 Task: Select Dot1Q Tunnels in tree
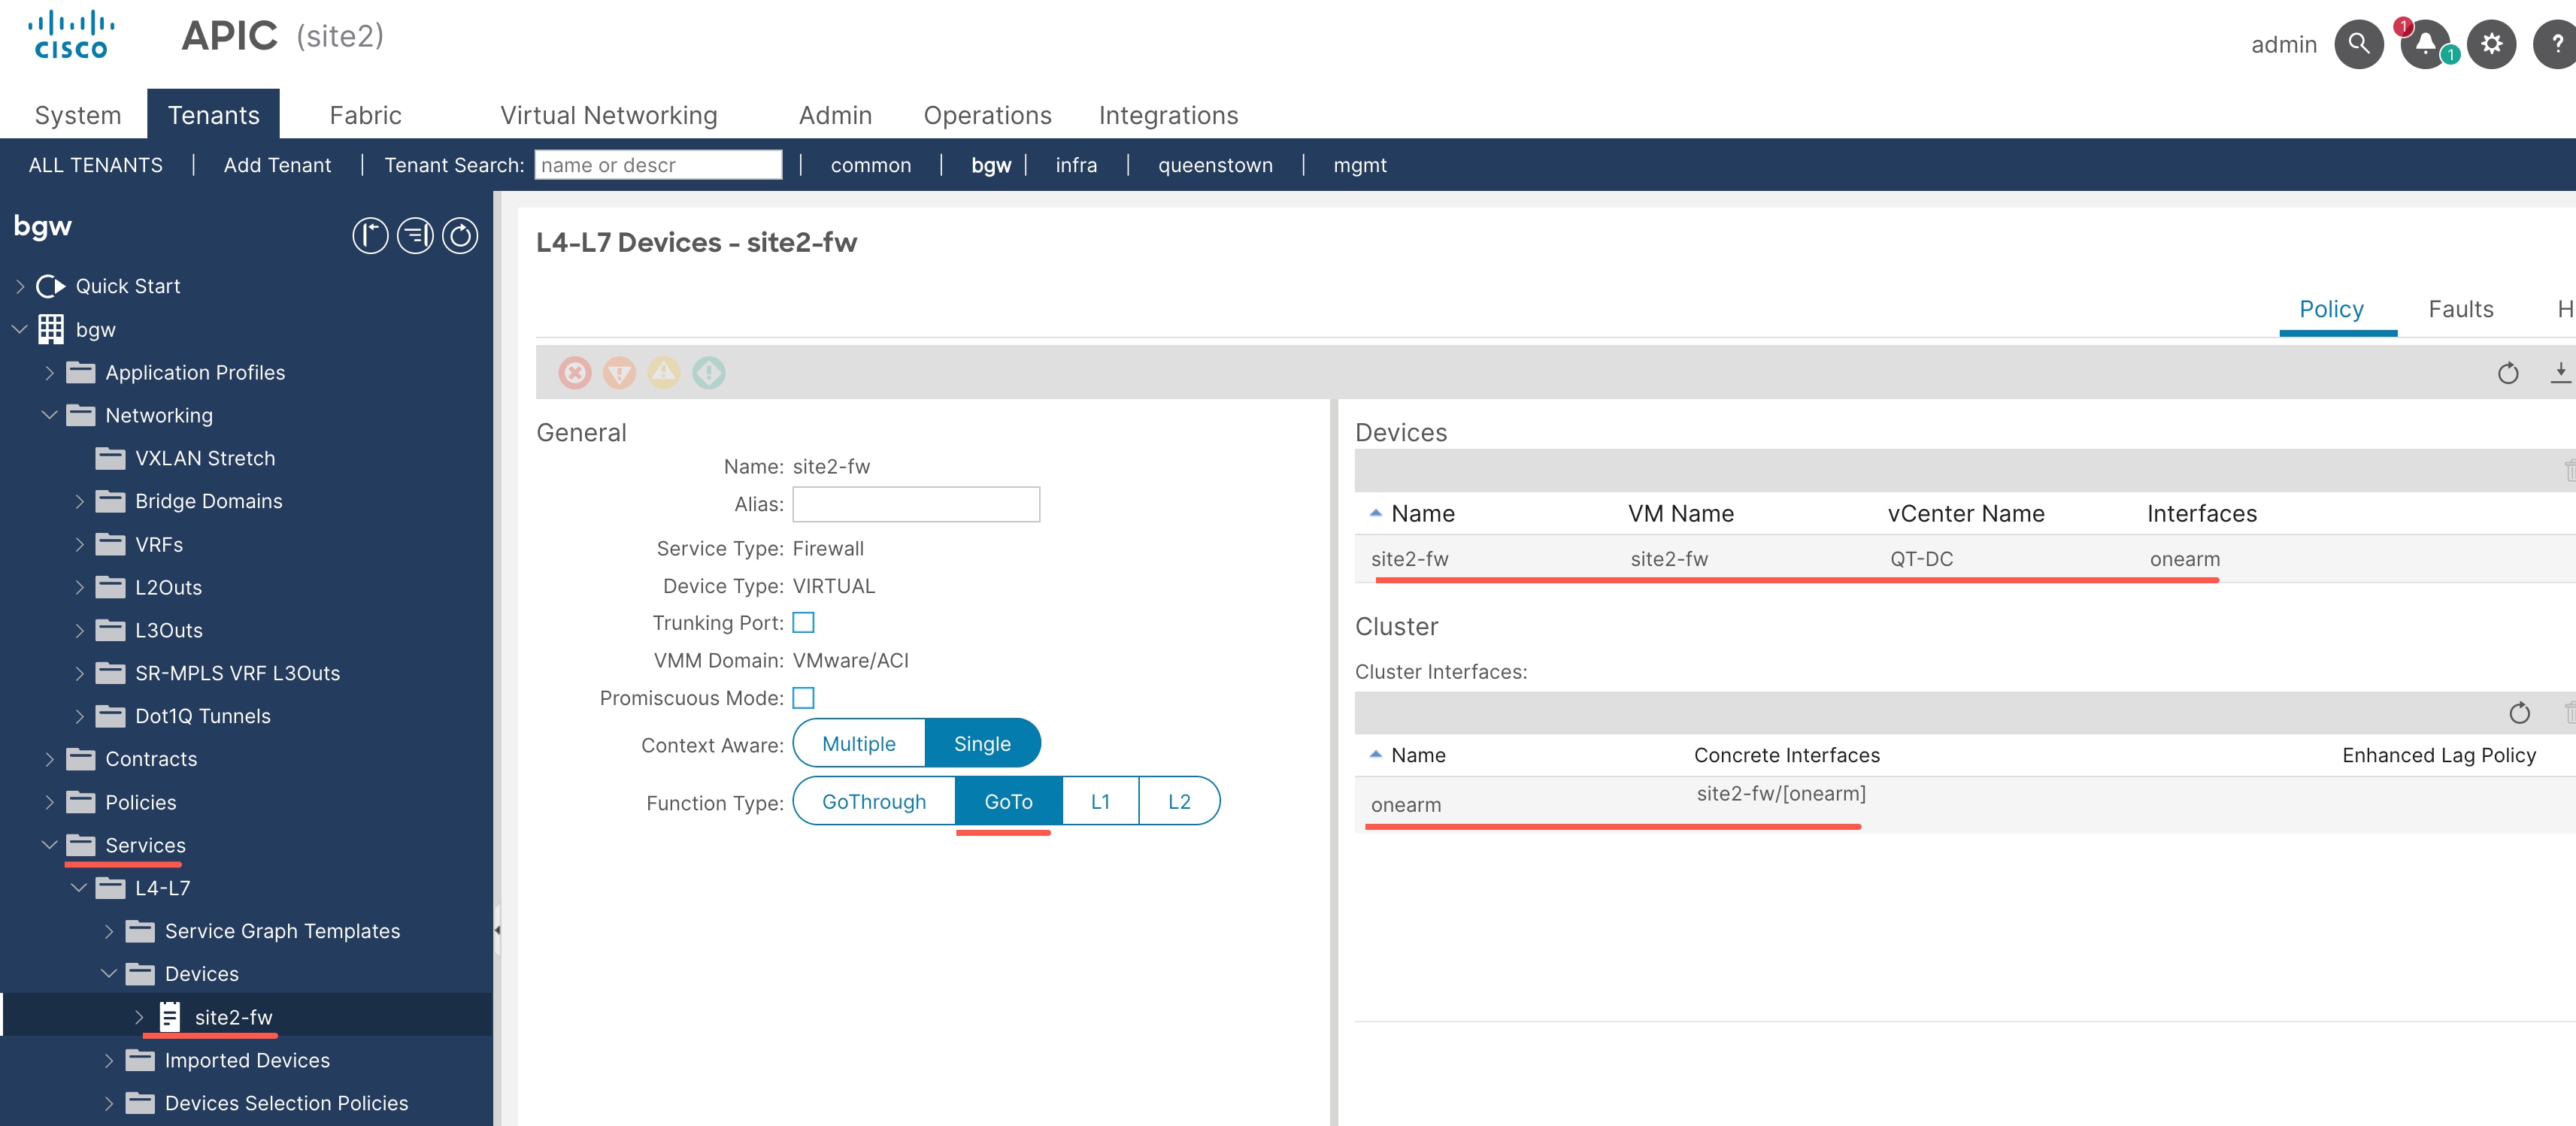[203, 716]
